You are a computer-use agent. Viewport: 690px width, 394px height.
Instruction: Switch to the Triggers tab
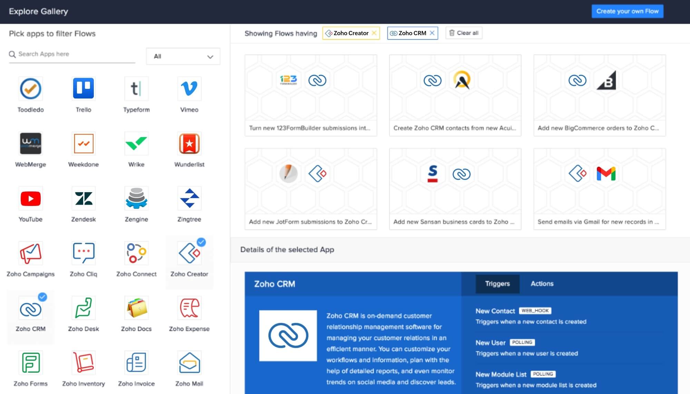(x=497, y=284)
